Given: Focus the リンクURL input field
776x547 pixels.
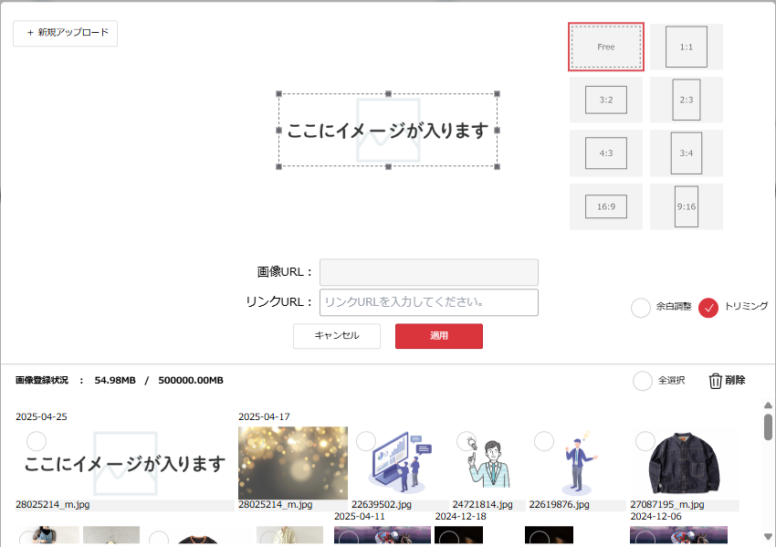Looking at the screenshot, I should (428, 302).
